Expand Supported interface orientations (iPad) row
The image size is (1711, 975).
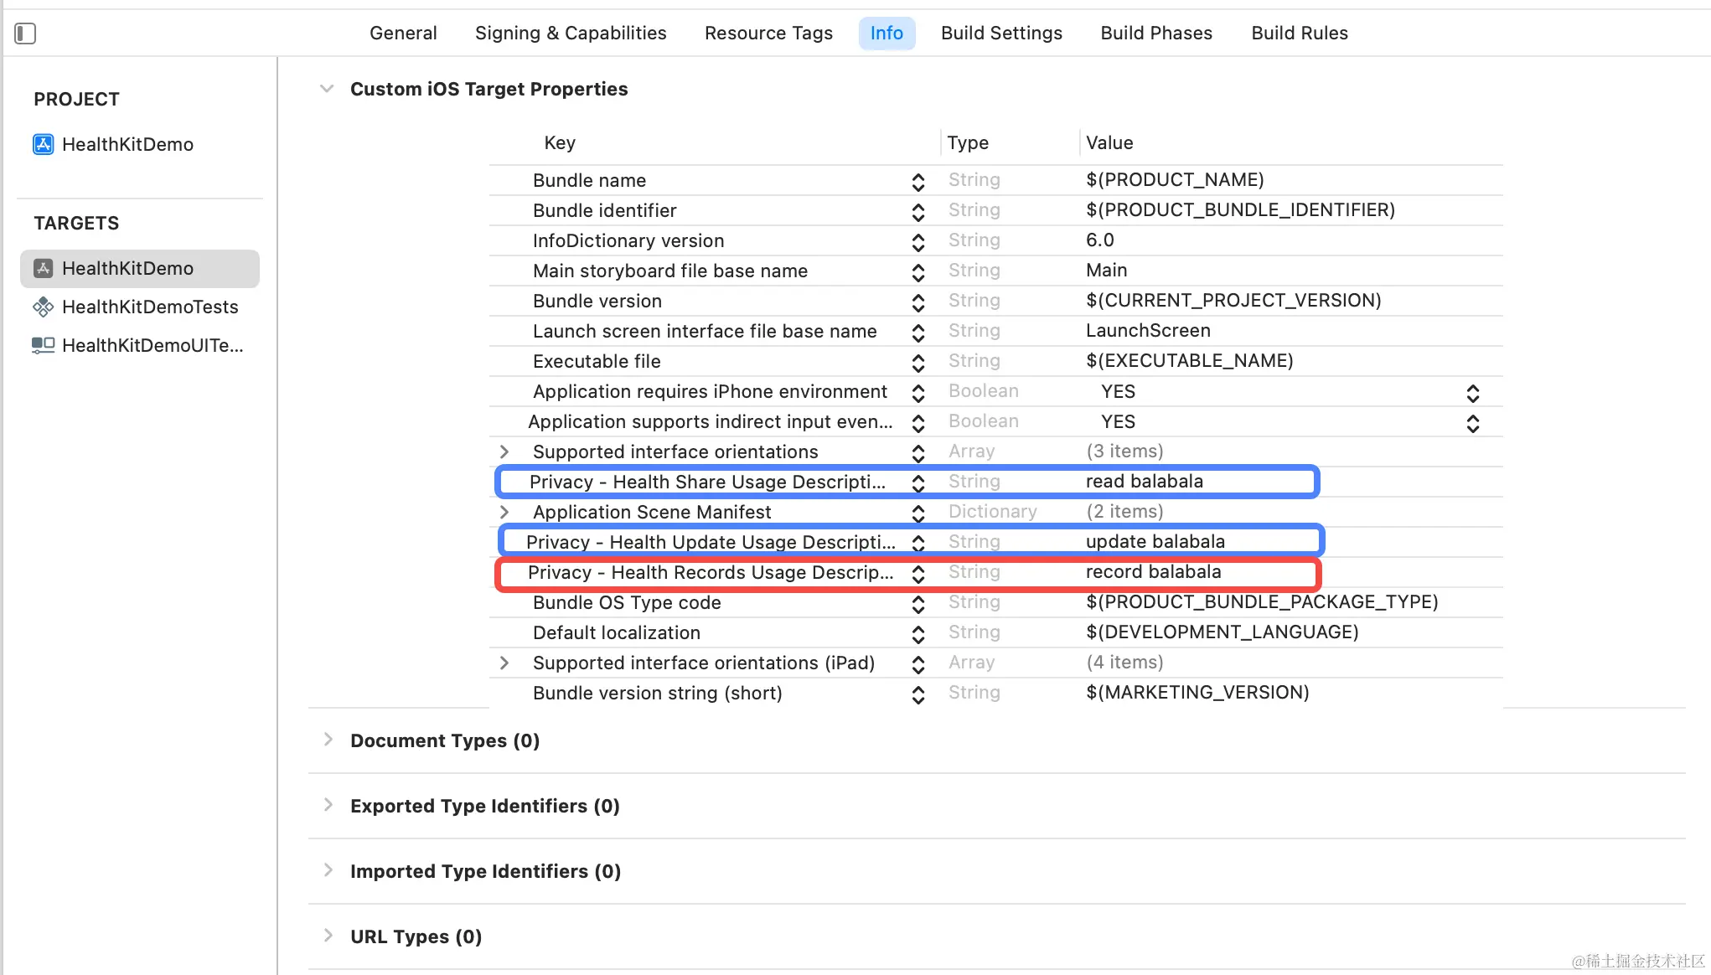coord(504,663)
